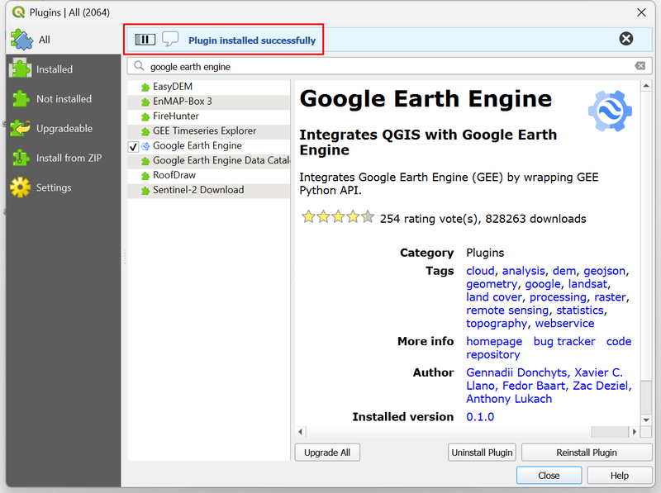Click the details pane scroll-up arrow
661x493 pixels.
tap(646, 87)
